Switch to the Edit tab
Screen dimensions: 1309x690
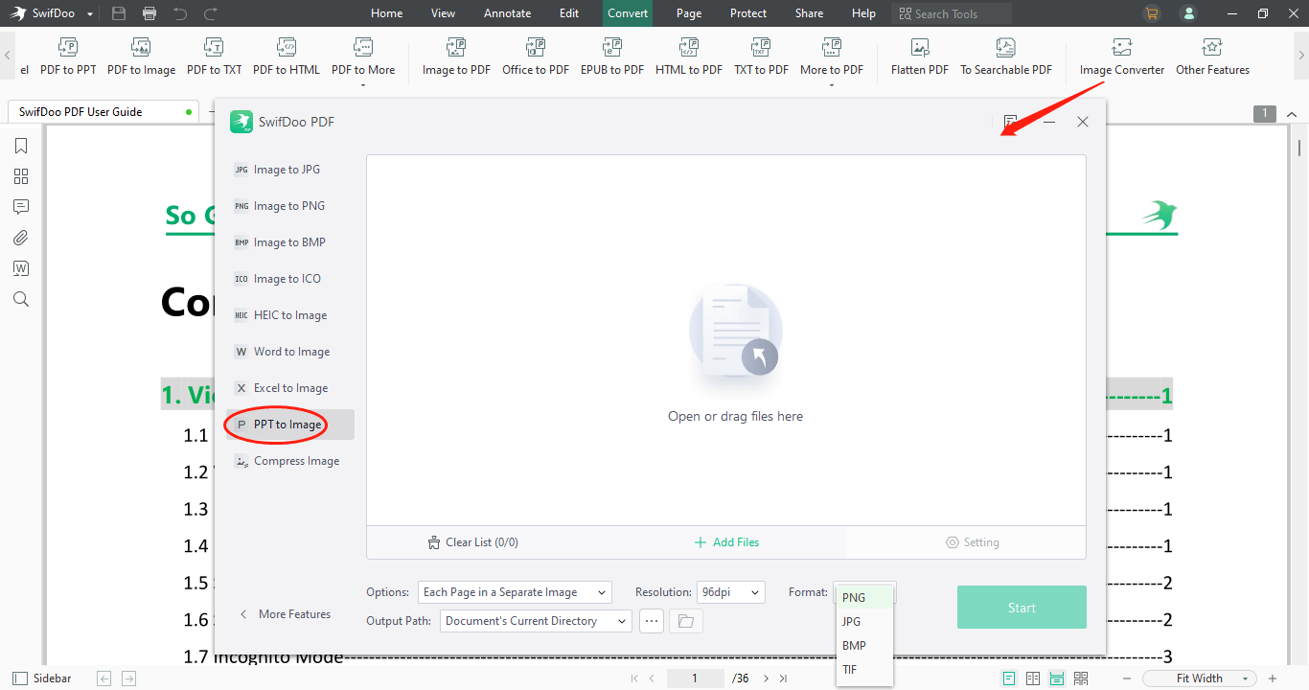coord(569,13)
